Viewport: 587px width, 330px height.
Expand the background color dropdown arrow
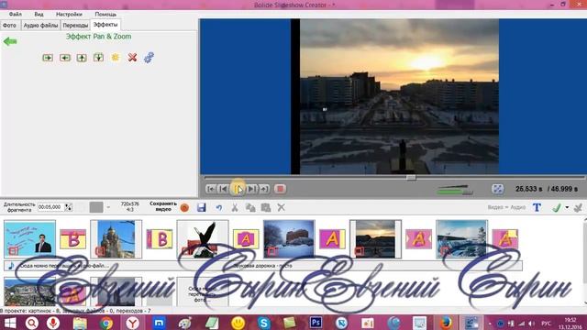[x=108, y=207]
